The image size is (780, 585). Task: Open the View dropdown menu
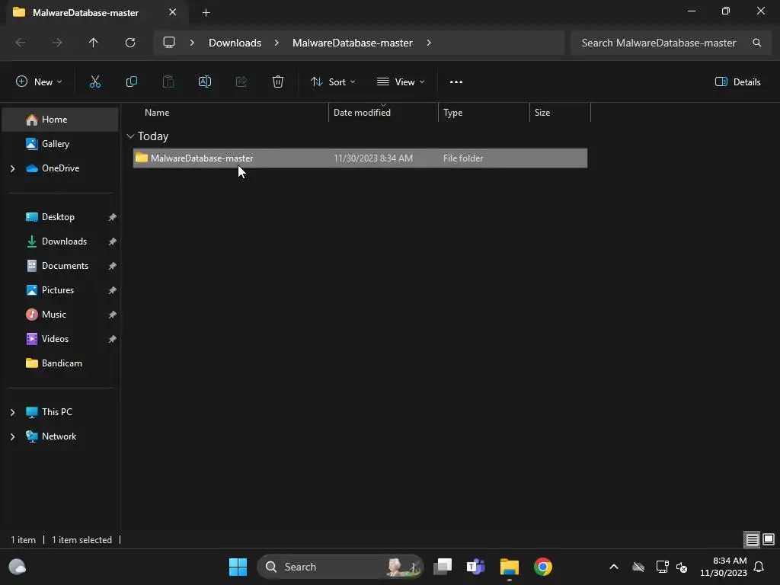tap(401, 82)
